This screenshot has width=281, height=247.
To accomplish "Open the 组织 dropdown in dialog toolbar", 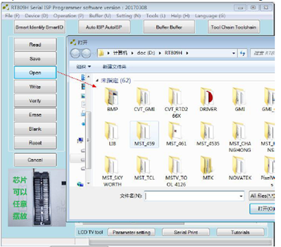I will click(x=83, y=67).
